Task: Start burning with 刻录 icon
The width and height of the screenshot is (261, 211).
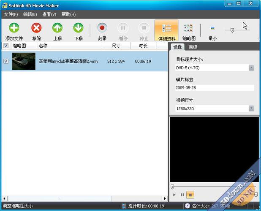Action: pyautogui.click(x=102, y=28)
